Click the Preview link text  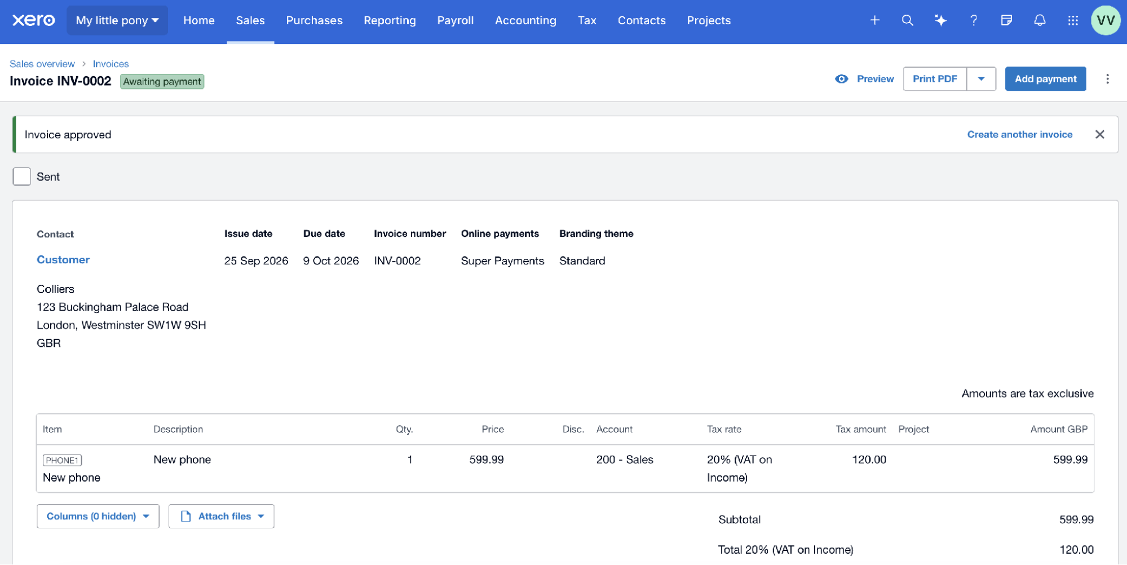click(x=875, y=79)
